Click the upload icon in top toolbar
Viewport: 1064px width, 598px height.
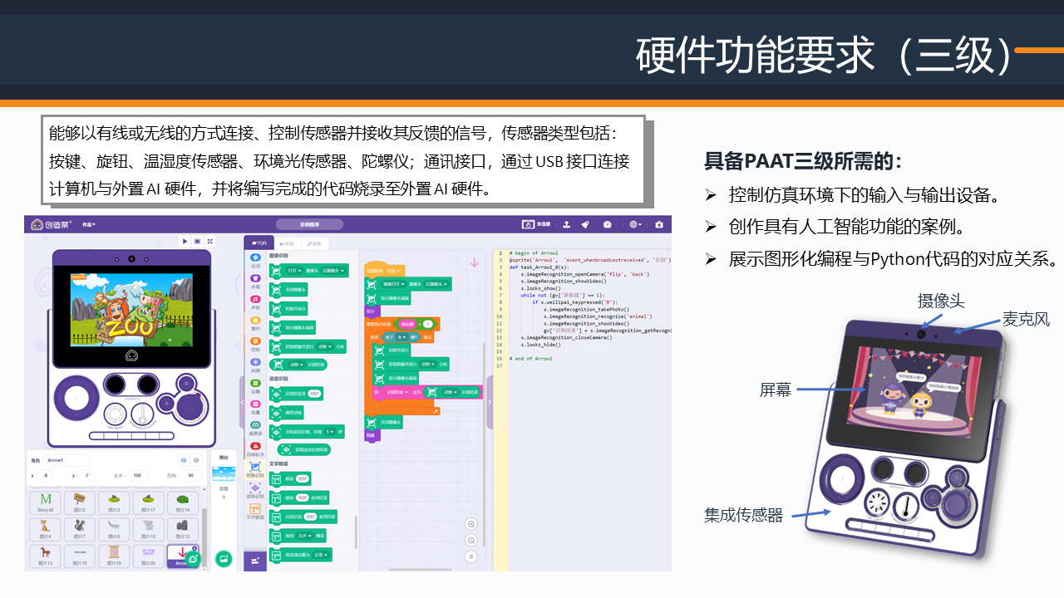coord(567,224)
